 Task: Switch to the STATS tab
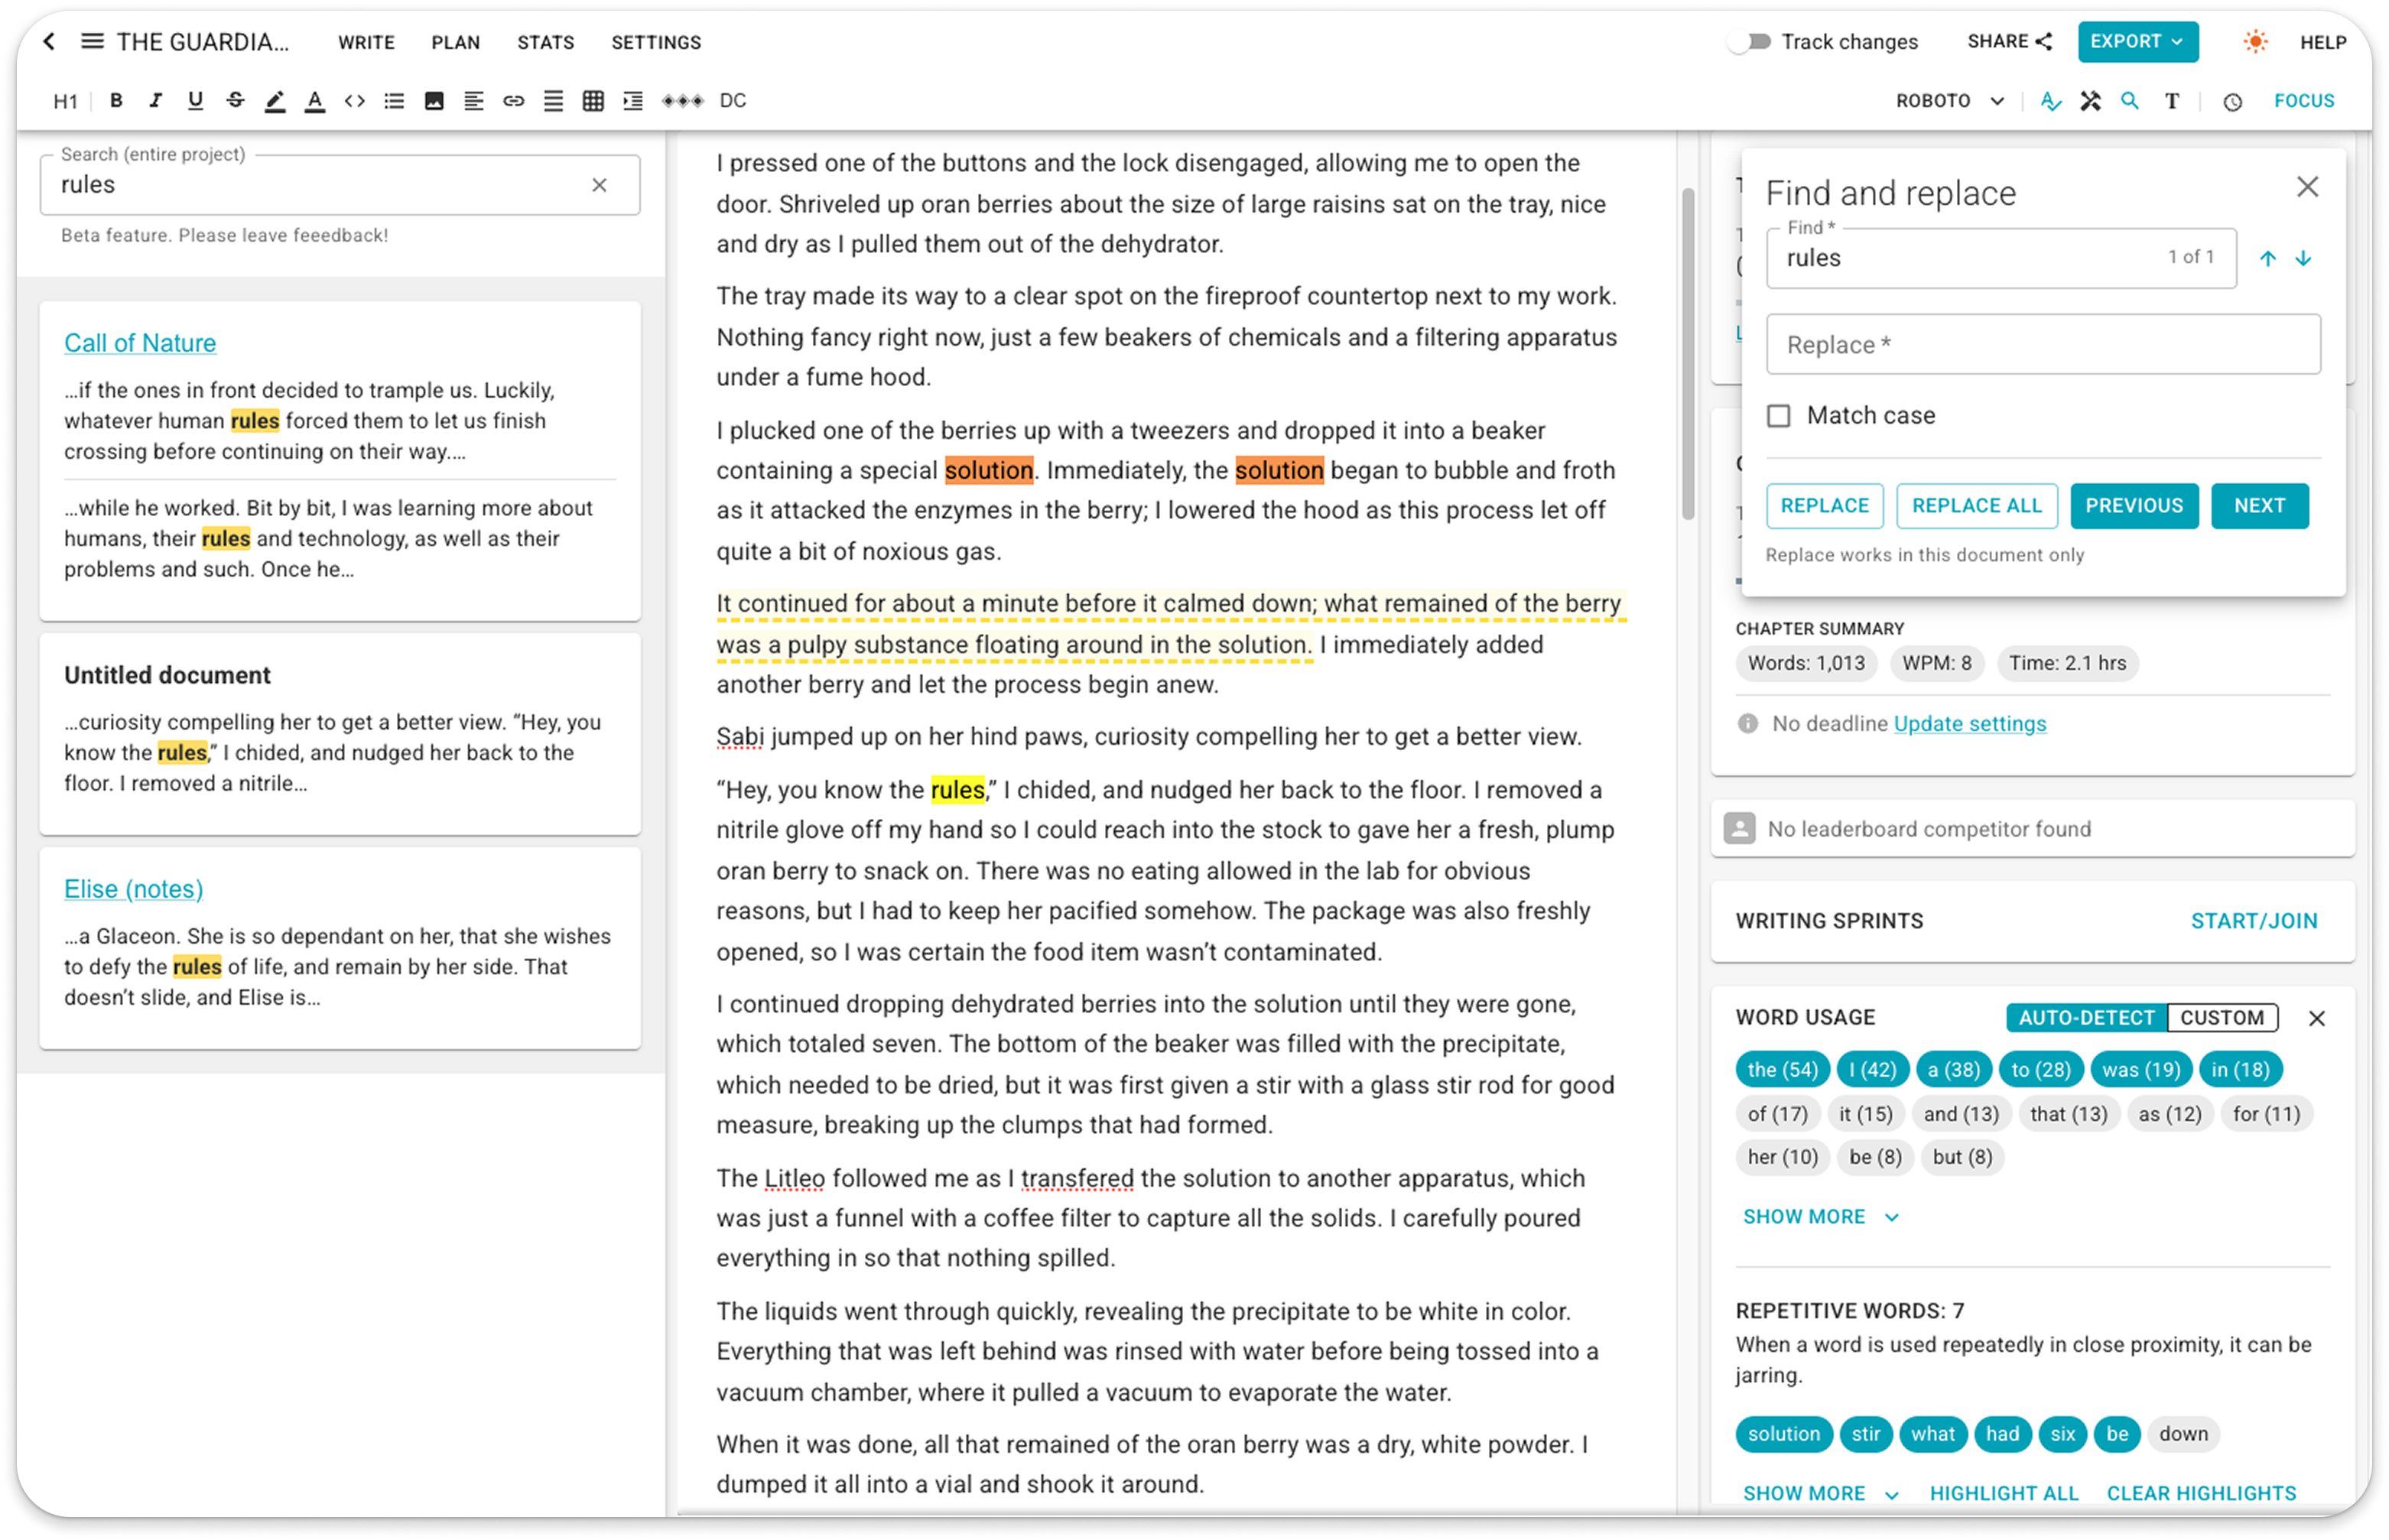[x=545, y=42]
